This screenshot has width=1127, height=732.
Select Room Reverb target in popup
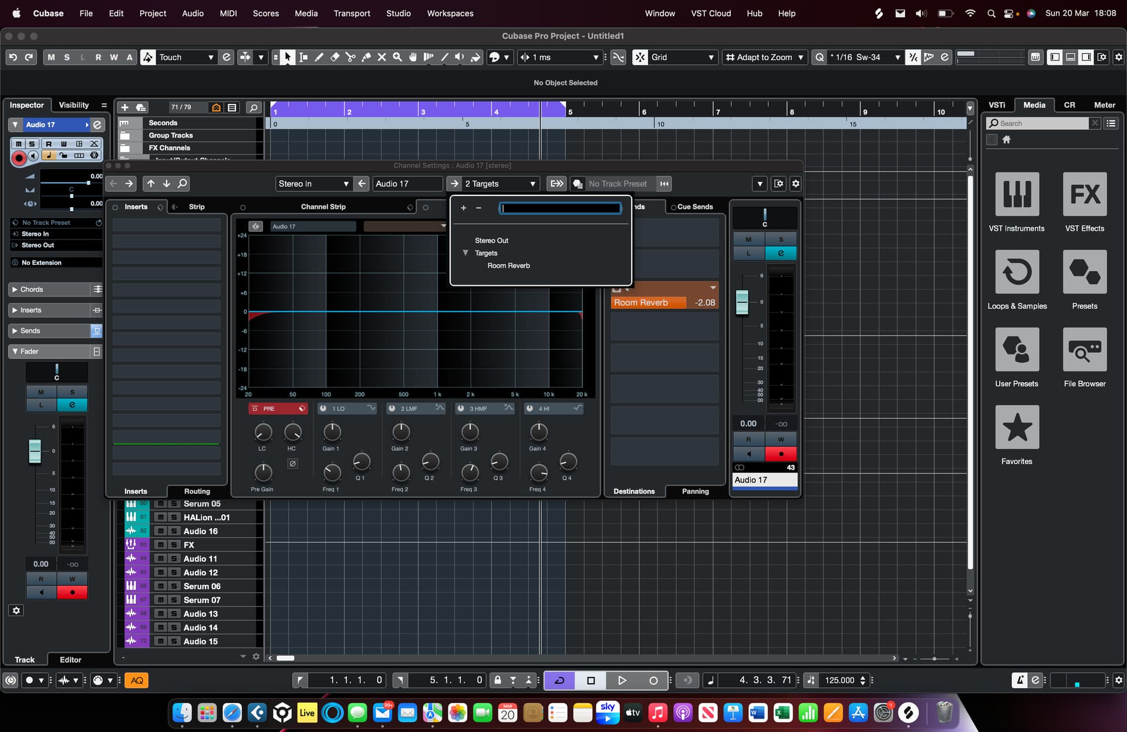[508, 266]
